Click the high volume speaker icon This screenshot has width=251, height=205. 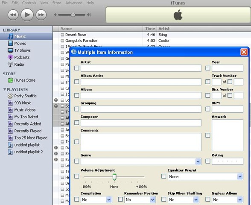coord(89,15)
